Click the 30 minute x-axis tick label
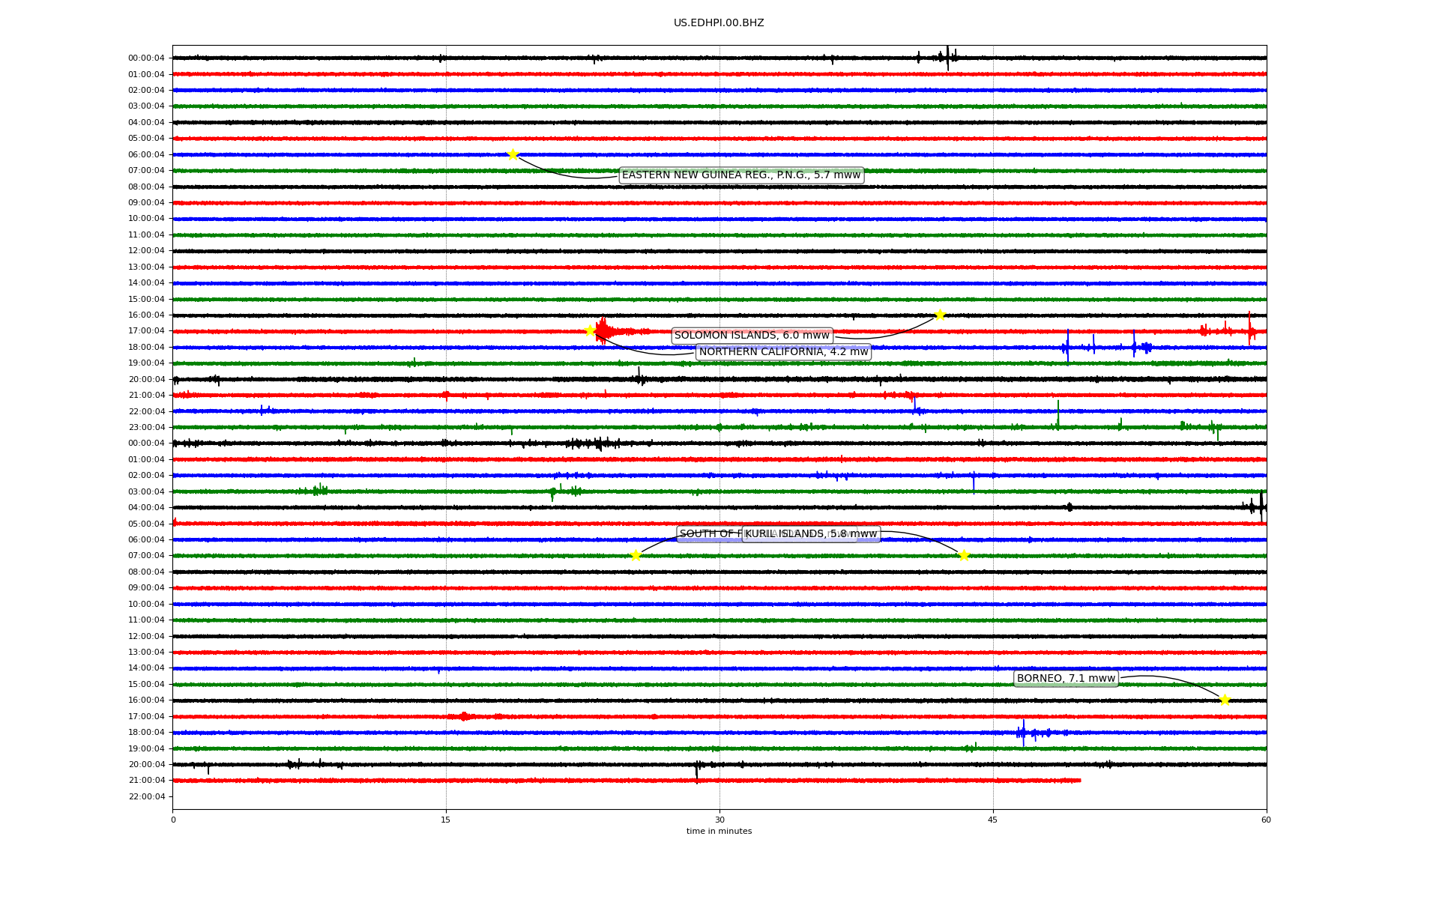This screenshot has height=899, width=1439. point(719,820)
